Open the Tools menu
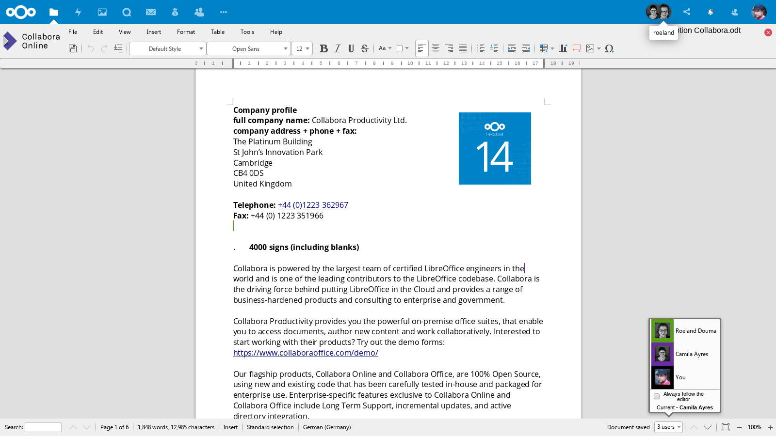The image size is (776, 436). (247, 32)
